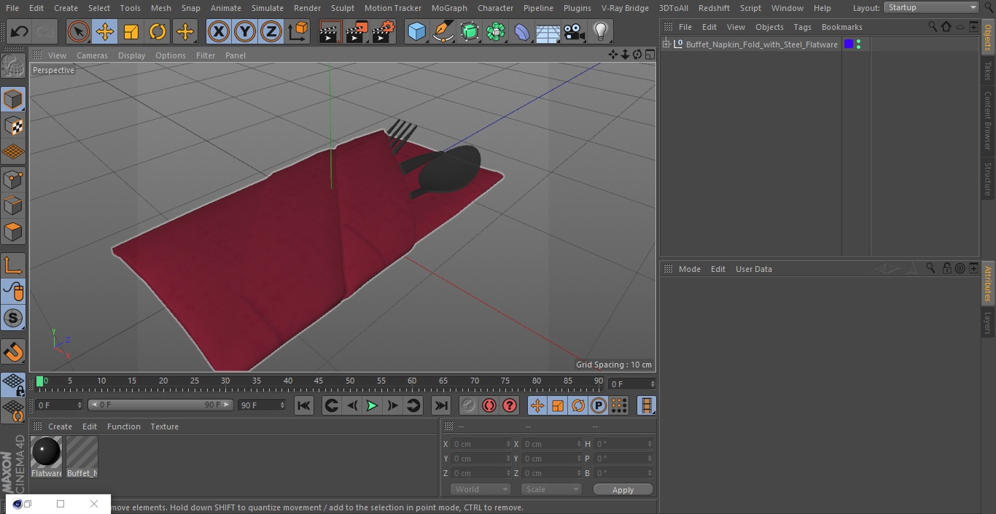The height and width of the screenshot is (514, 996).
Task: Switch to the Takes side tab
Action: 988,71
